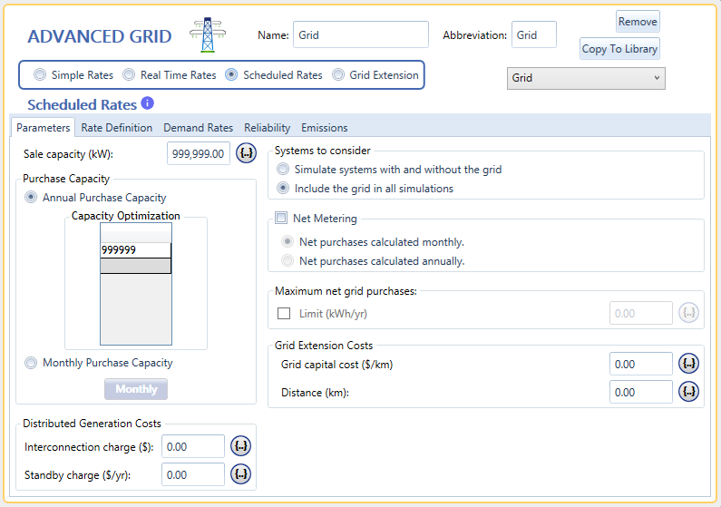
Task: Enable the Net Metering checkbox
Action: (x=281, y=218)
